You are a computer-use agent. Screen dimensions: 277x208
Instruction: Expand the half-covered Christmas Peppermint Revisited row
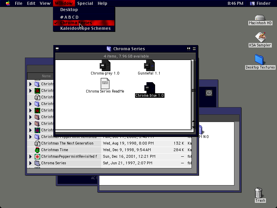[x=30, y=137]
